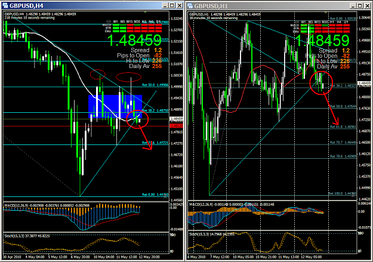Maximize the GBPUSD,H4 chart window

[172, 5]
